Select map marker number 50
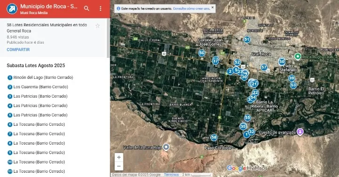 click(282, 62)
